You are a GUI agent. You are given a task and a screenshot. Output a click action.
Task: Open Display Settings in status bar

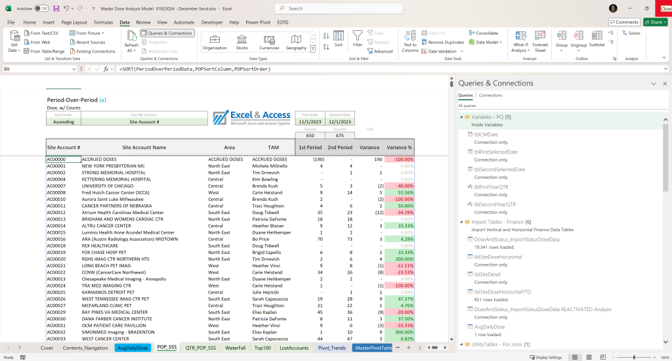(545, 357)
